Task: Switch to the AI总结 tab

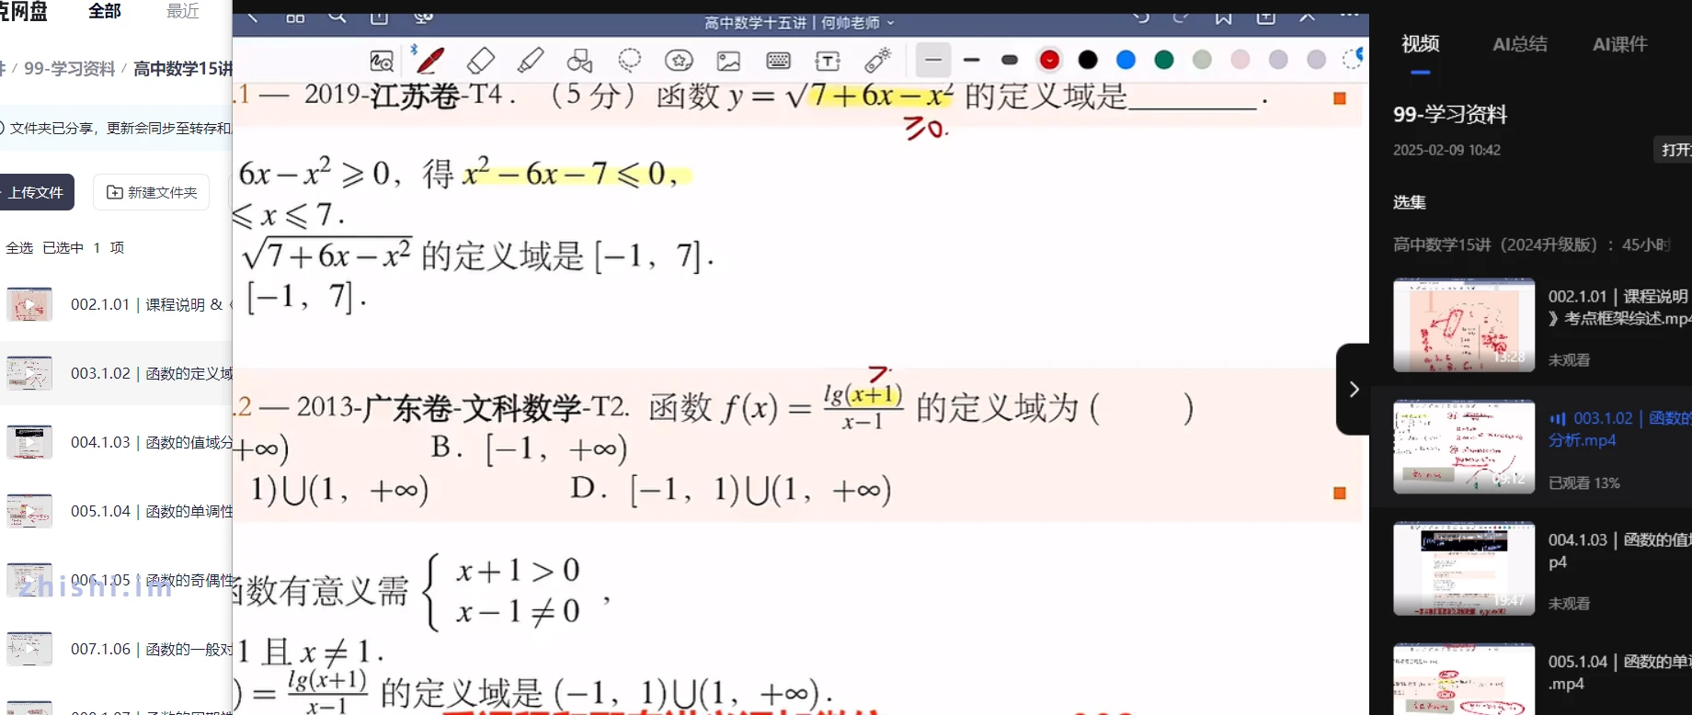Action: (x=1519, y=44)
